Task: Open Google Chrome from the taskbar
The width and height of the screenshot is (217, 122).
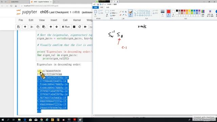Action: click(x=41, y=120)
